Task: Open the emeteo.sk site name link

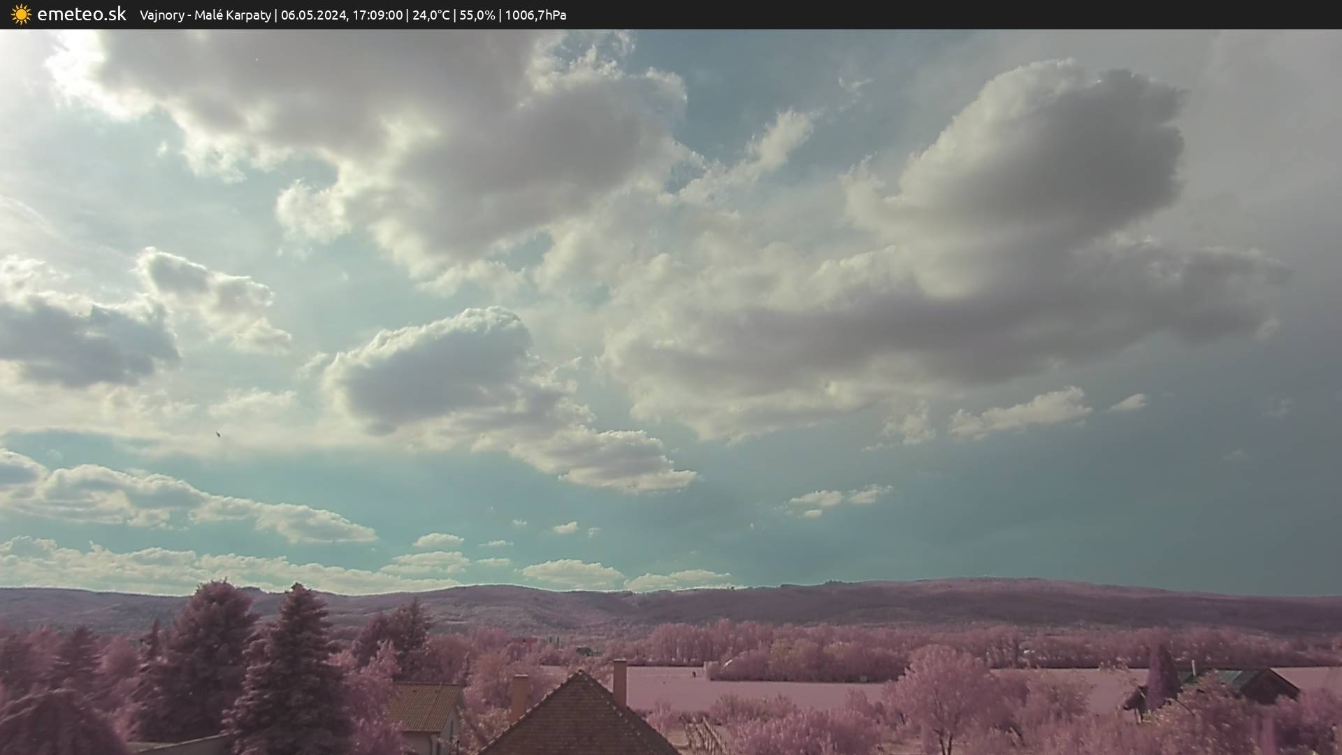Action: 81,15
